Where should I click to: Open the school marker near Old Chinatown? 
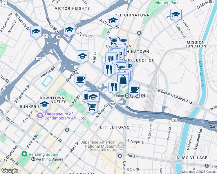(113, 21)
